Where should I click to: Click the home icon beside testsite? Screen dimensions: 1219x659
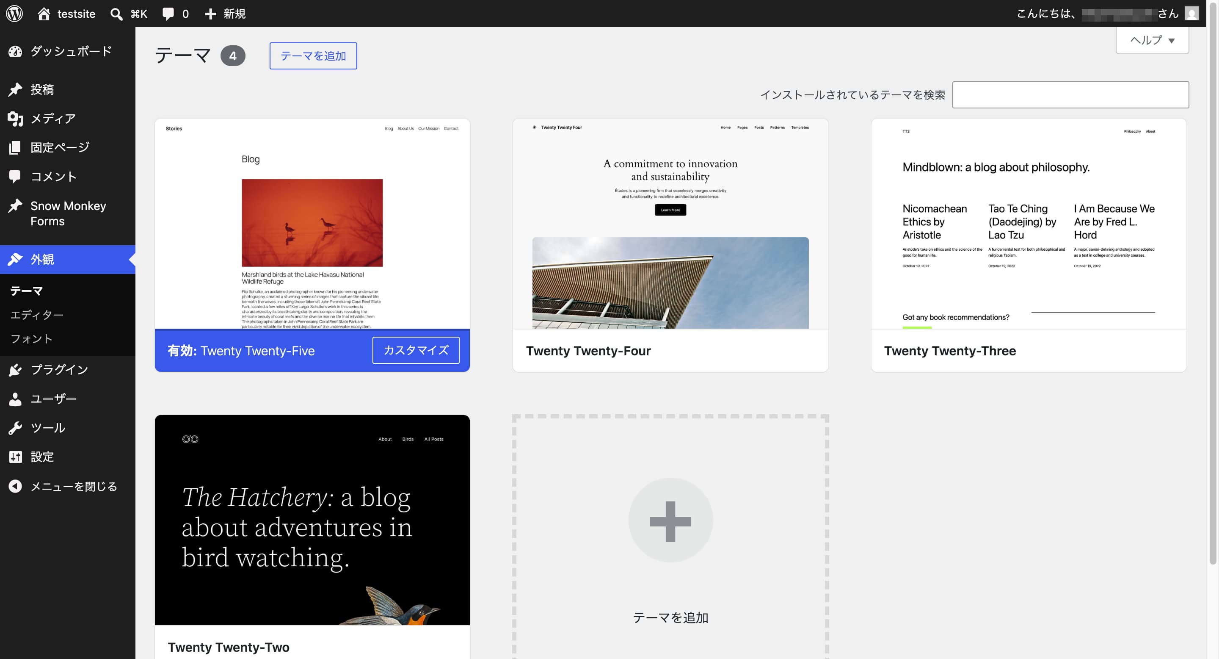point(44,14)
